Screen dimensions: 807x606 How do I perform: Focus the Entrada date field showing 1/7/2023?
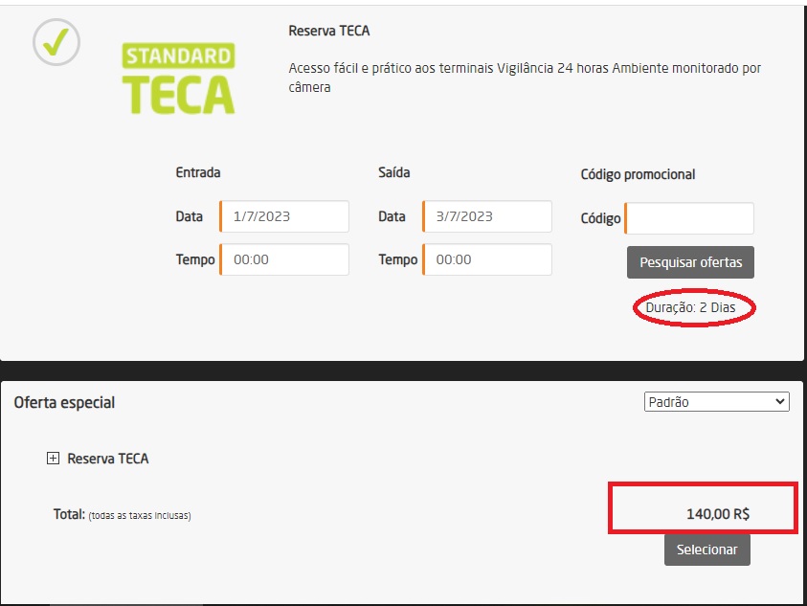point(284,216)
